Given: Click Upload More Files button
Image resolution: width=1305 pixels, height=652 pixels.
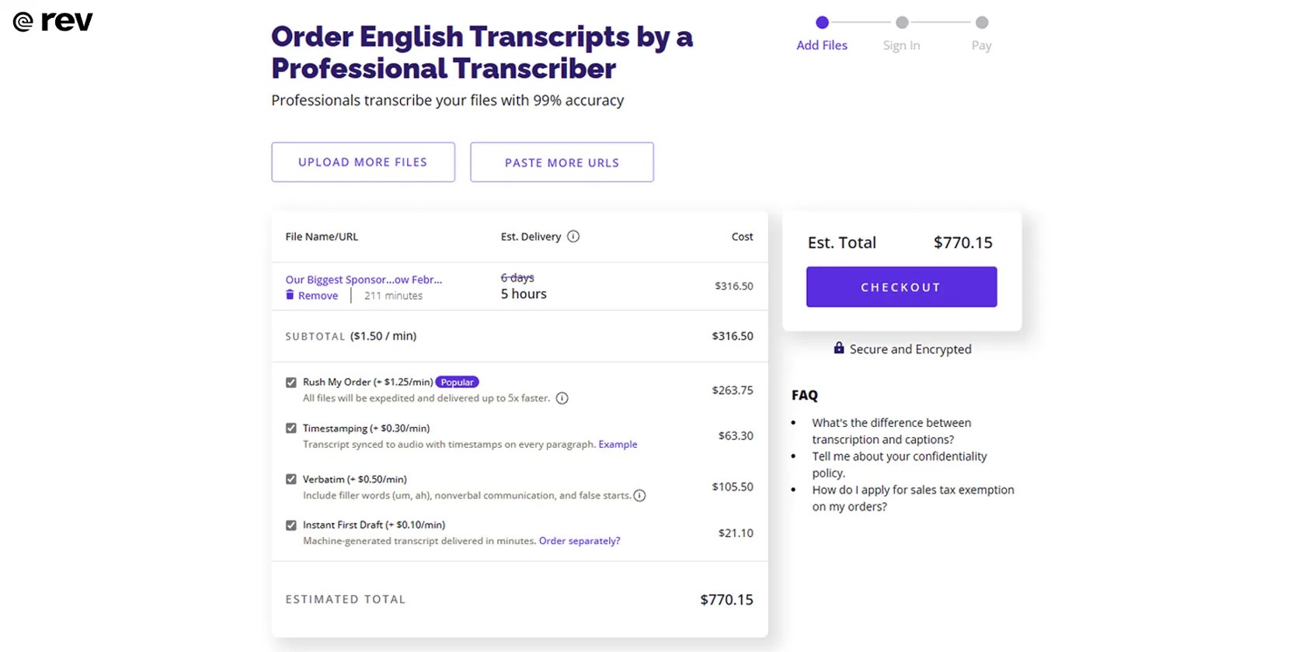Looking at the screenshot, I should point(363,162).
